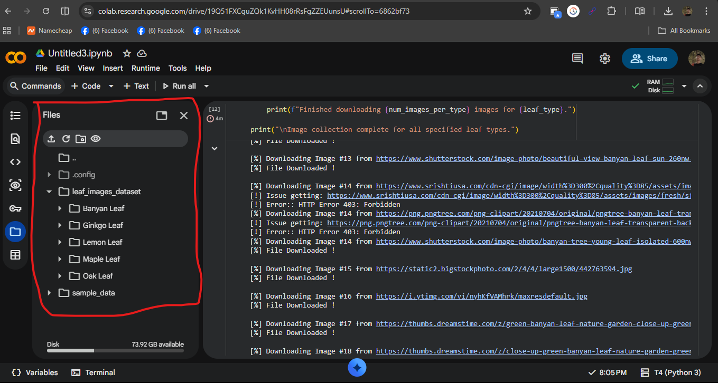Click the upload file icon in Files
718x383 pixels.
click(50, 139)
